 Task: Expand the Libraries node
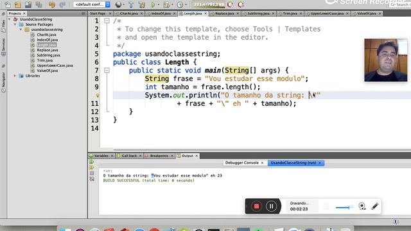click(15, 76)
